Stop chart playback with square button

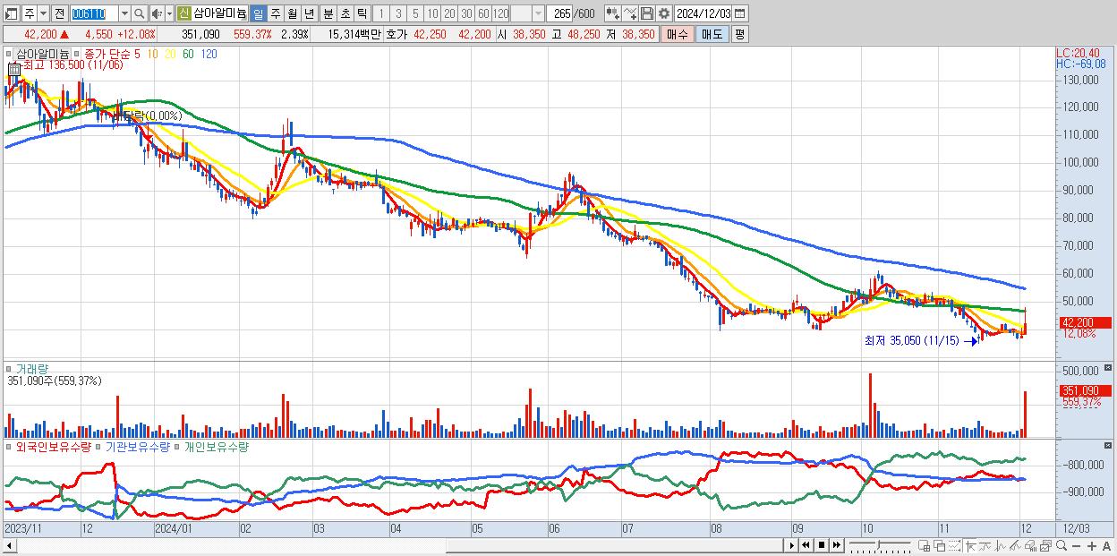(x=822, y=545)
